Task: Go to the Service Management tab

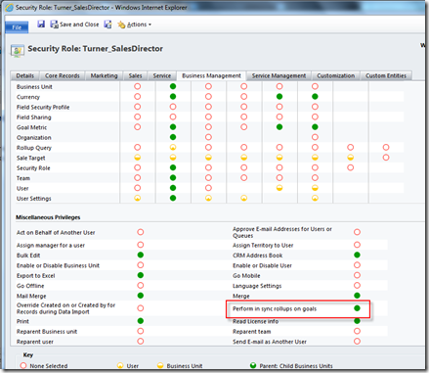Action: (279, 75)
